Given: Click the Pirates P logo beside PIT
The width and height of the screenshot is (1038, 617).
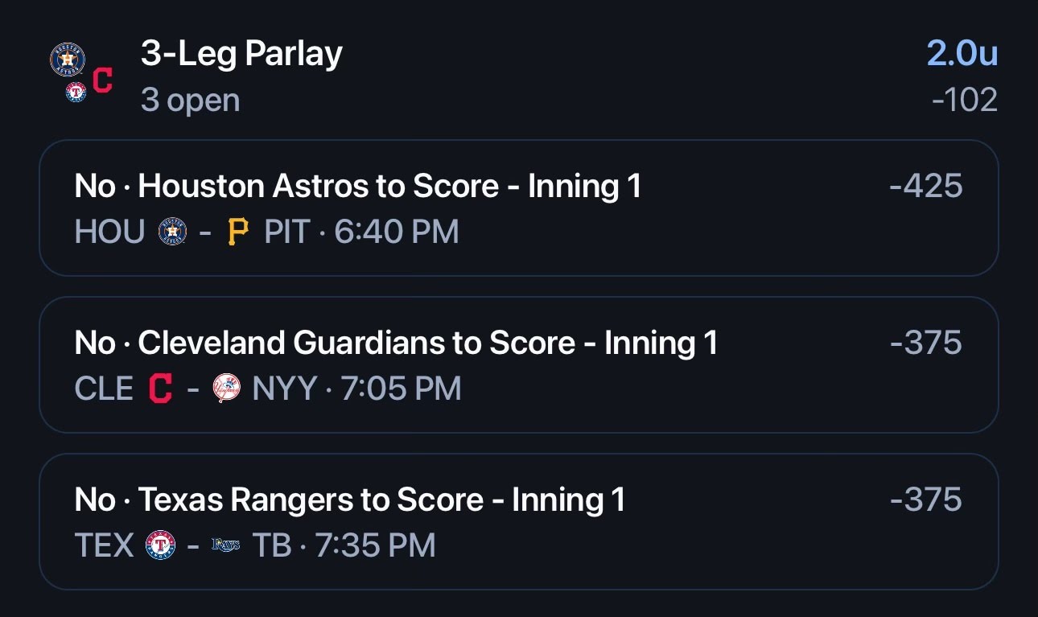Looking at the screenshot, I should [x=238, y=232].
